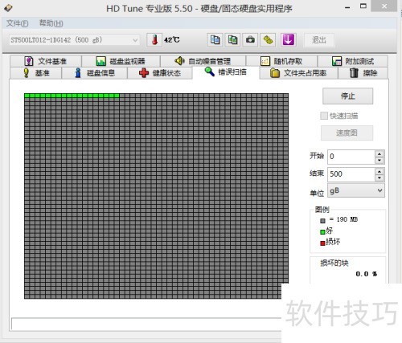Switch to the 健康状态 tab
The width and height of the screenshot is (402, 343).
[x=160, y=73]
